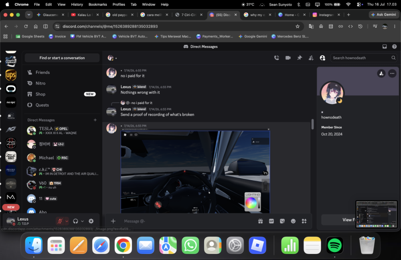Unmute the microphone
The image size is (401, 260).
coord(60,221)
